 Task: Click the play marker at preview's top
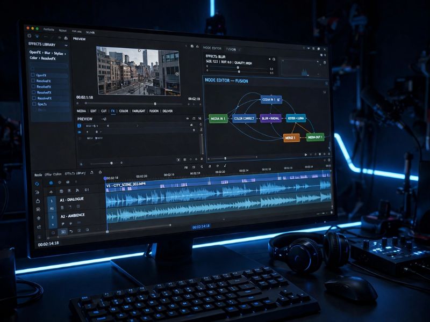tap(139, 50)
